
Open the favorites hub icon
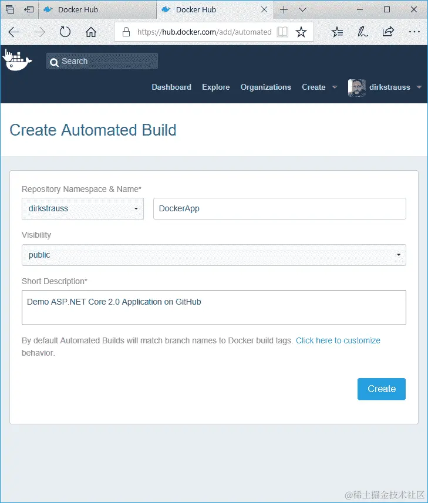[x=337, y=32]
